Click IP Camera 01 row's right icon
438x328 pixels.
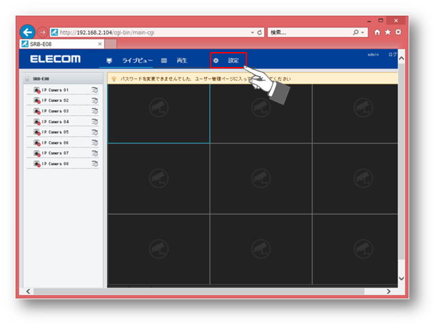(95, 90)
